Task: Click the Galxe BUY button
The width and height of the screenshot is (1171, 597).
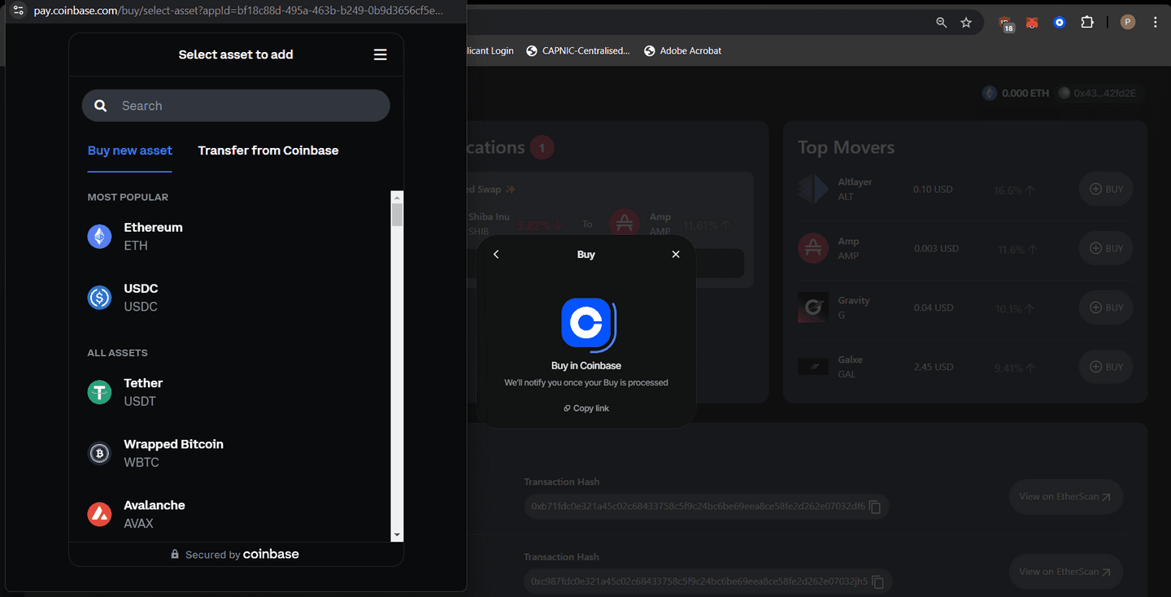Action: click(x=1106, y=367)
